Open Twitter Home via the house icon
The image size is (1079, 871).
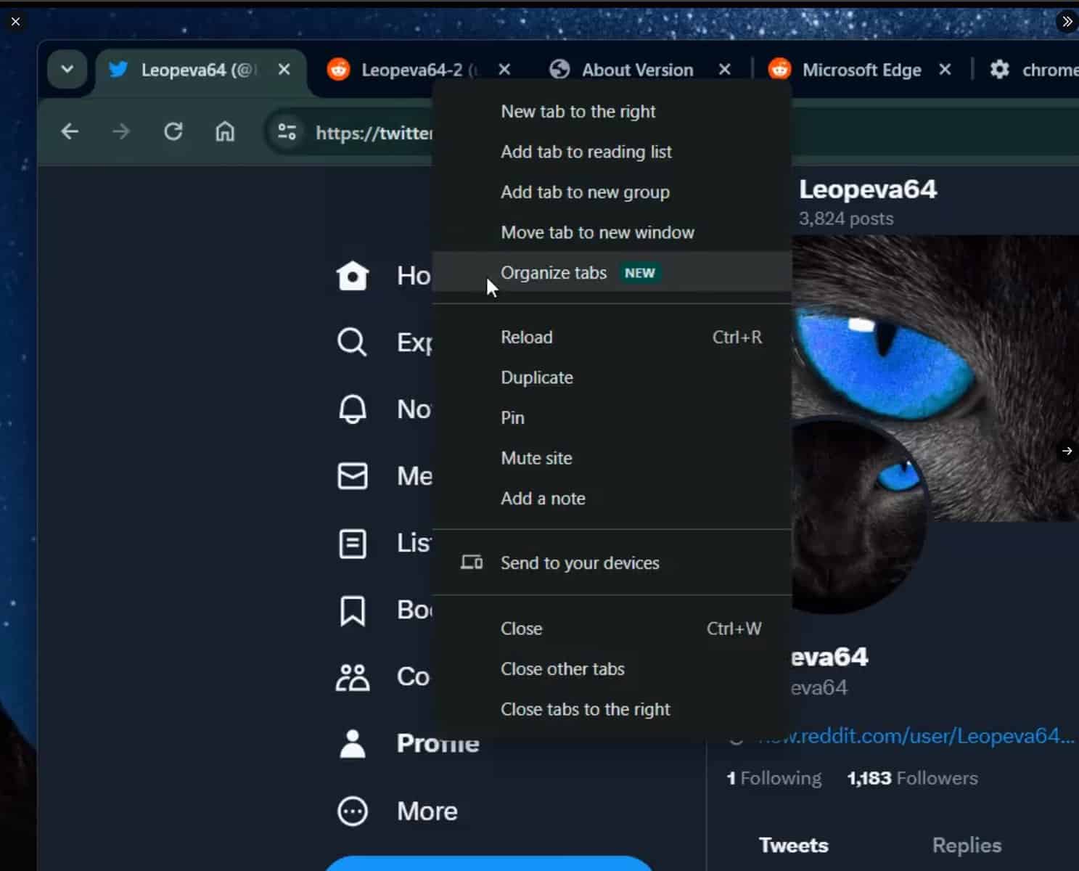[x=353, y=276]
